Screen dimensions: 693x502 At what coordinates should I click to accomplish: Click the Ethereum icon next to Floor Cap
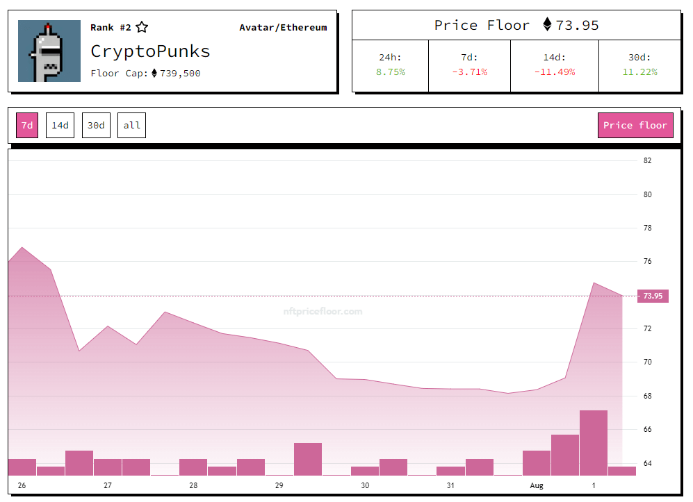pos(154,73)
